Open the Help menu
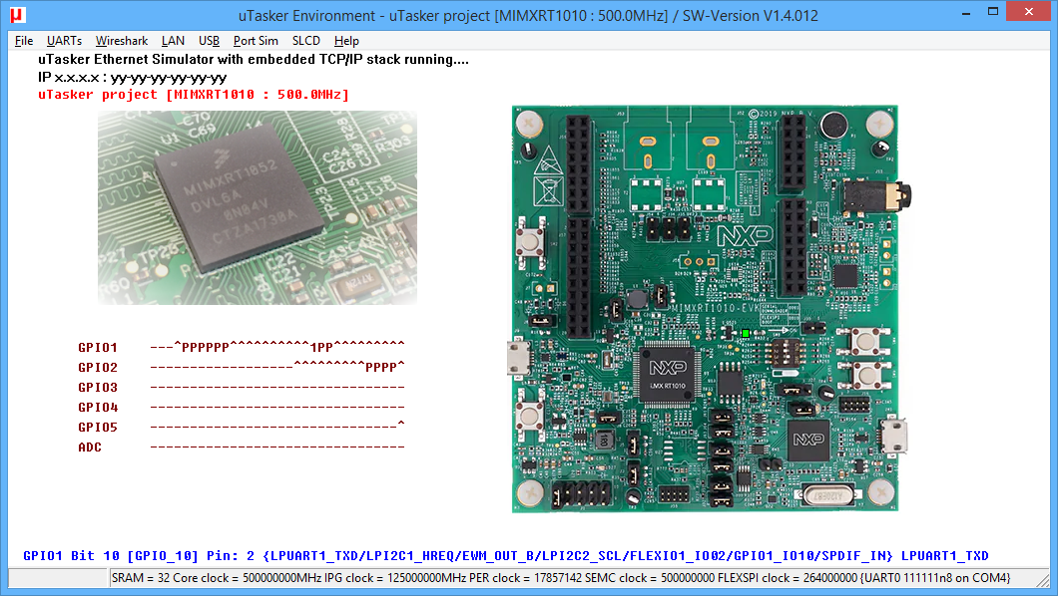1058x596 pixels. (x=346, y=41)
